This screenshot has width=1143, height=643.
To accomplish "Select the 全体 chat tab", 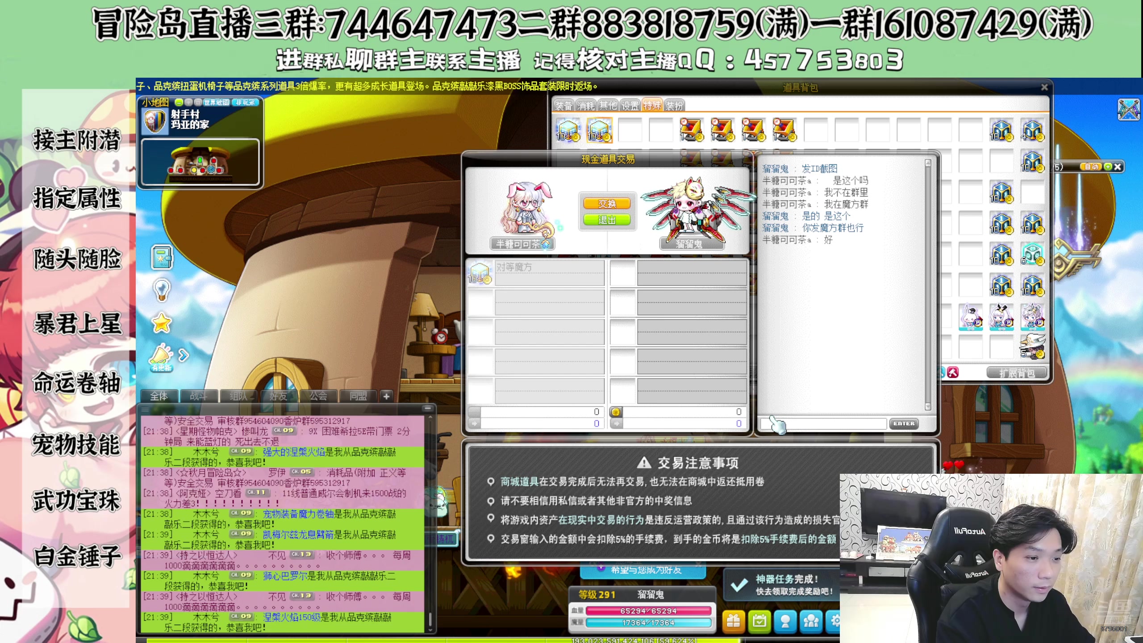I will tap(159, 396).
